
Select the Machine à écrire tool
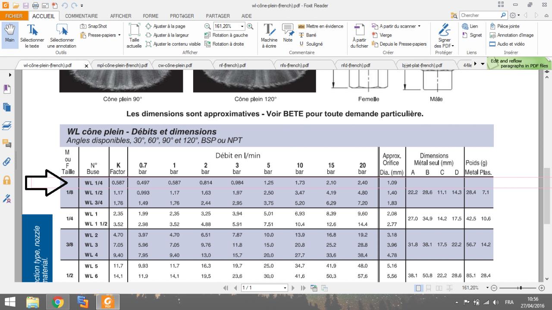269,35
